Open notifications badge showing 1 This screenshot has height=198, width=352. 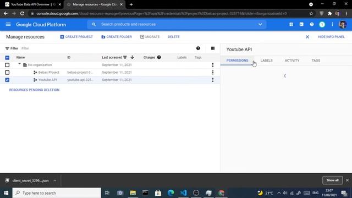point(322,24)
